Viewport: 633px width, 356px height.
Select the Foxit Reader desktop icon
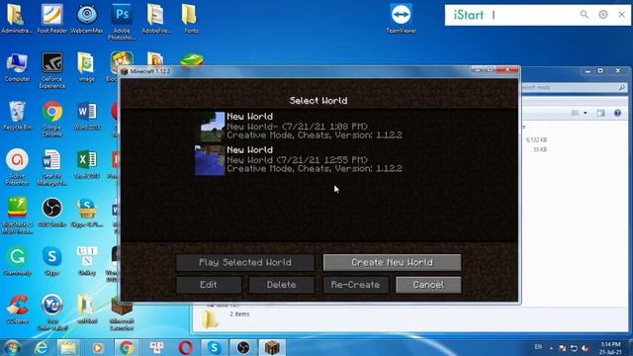pyautogui.click(x=51, y=18)
